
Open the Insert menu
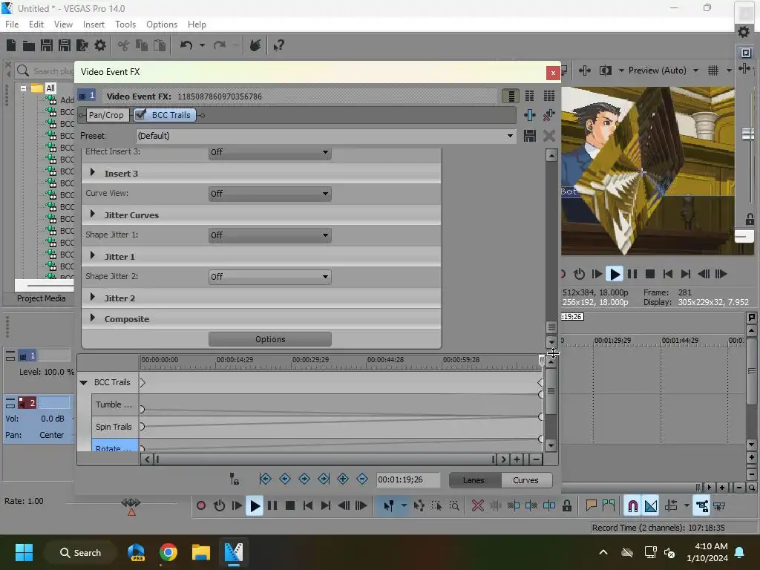94,24
